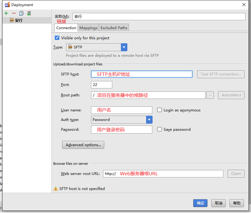
Task: Click the 取消 cancel button
Action: [x=219, y=203]
